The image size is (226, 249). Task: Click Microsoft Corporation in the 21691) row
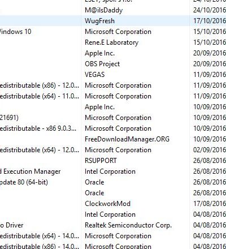[x=118, y=118]
